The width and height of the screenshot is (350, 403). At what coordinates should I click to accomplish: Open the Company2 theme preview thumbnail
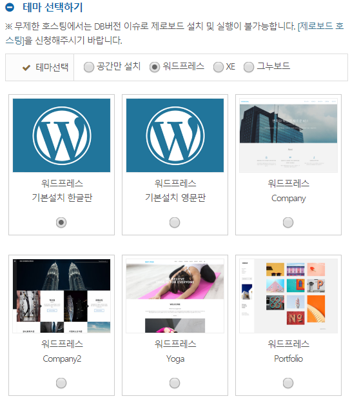62,296
